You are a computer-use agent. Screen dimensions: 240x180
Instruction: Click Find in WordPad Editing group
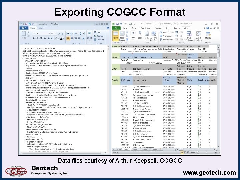pos(97,32)
